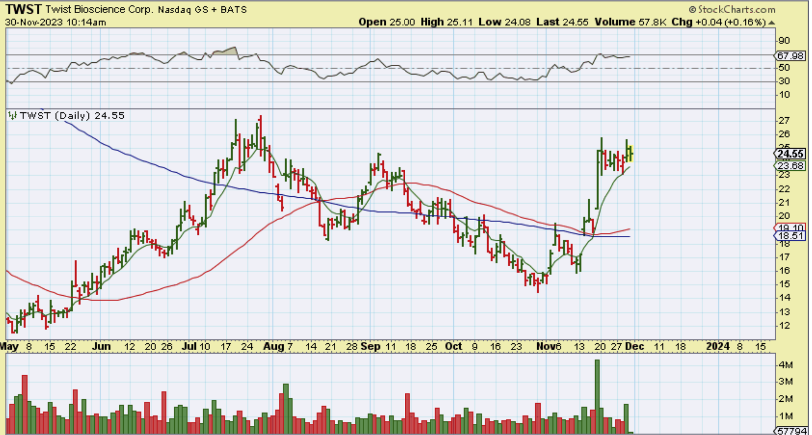Click the StockCharts.com watermark text
The width and height of the screenshot is (812, 435).
[x=736, y=9]
